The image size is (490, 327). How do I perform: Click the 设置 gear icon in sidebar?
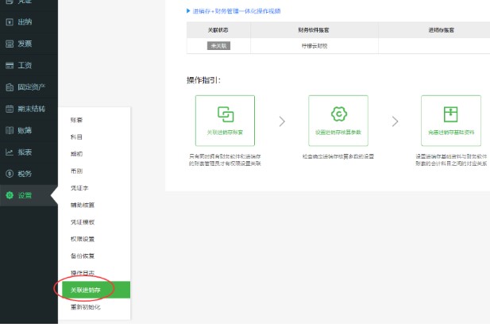(10, 195)
